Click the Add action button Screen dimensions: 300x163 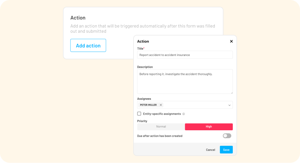tap(88, 46)
